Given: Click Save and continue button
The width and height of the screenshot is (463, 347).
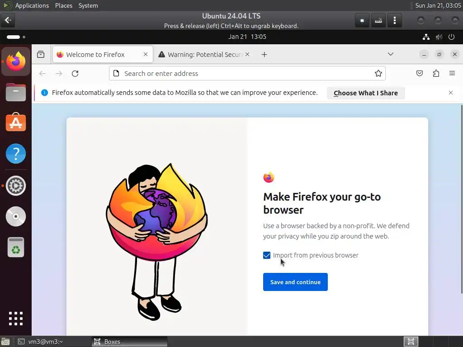Looking at the screenshot, I should 295,282.
